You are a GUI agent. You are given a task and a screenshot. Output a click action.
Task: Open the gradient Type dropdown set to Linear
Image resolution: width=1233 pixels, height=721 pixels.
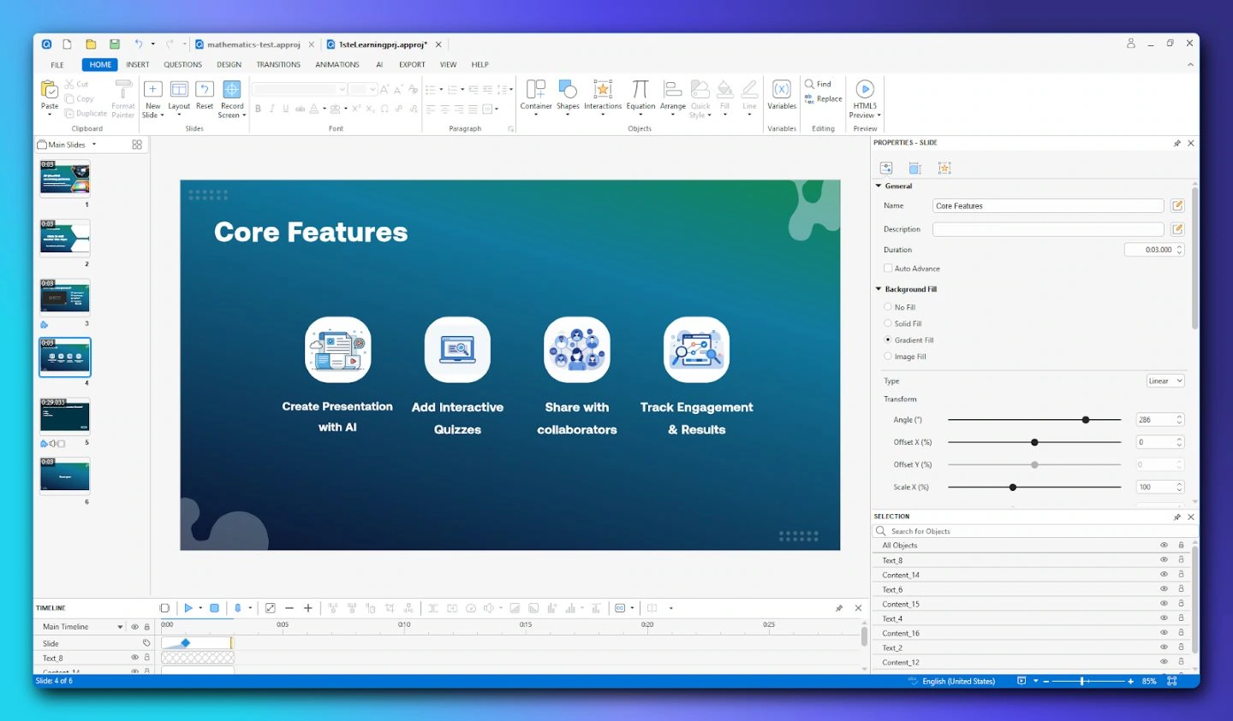(x=1164, y=380)
